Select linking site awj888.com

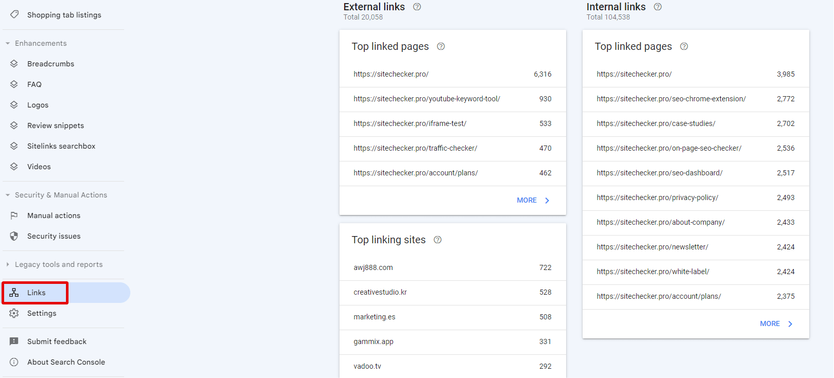(453, 267)
